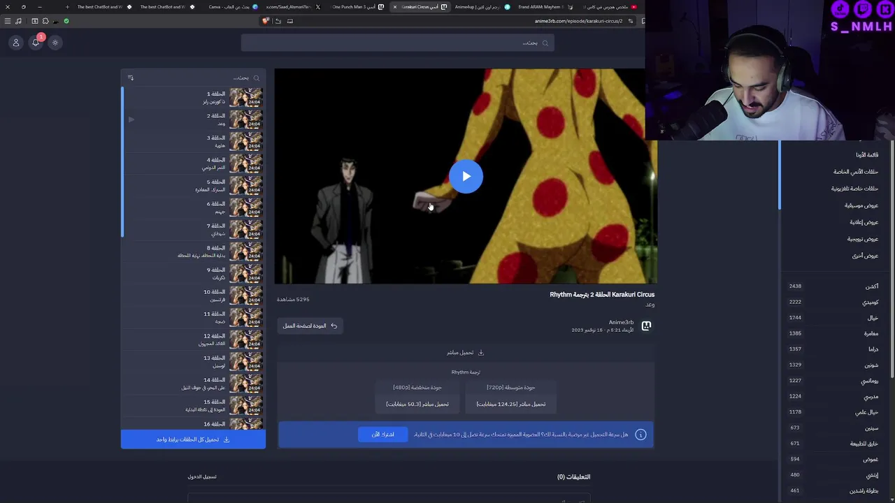Click the now-playing arrow beside episode 2
This screenshot has width=895, height=503.
131,119
